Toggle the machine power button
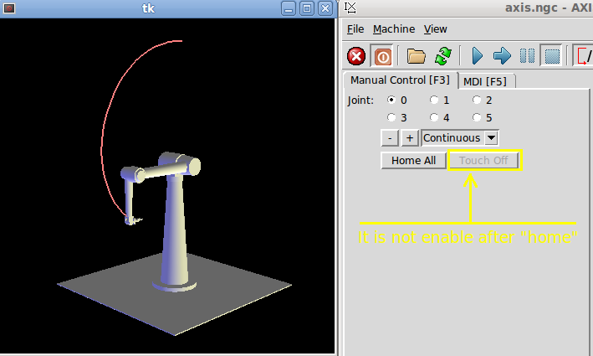 tap(382, 56)
